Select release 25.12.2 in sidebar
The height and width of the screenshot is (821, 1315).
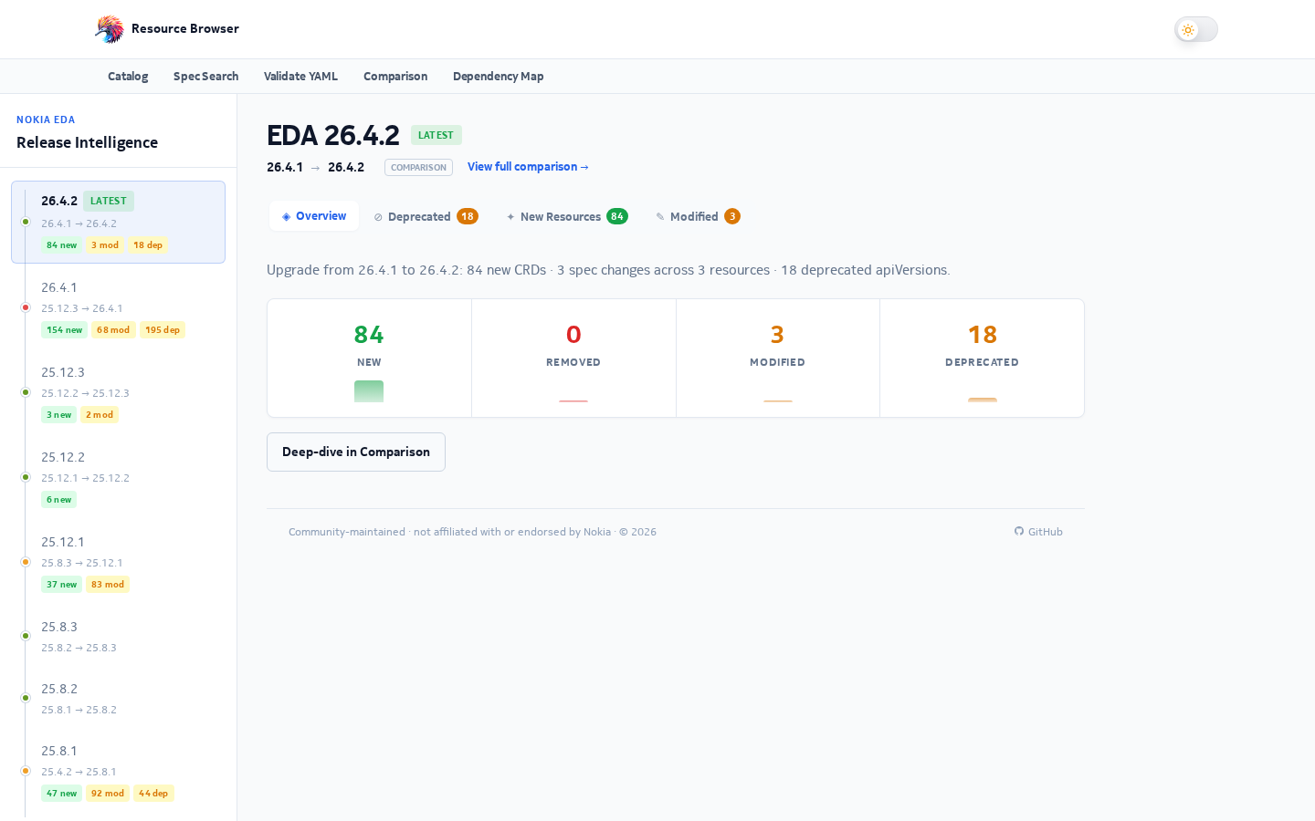(119, 478)
